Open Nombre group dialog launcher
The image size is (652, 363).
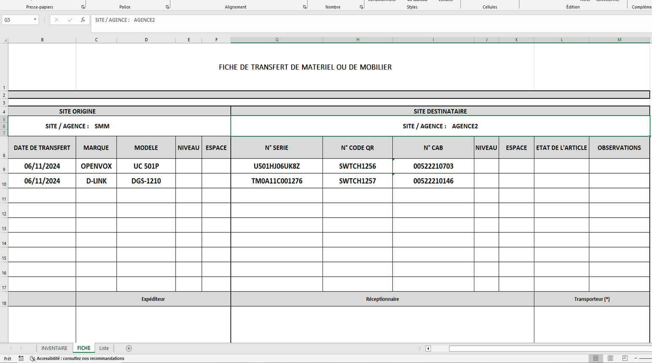pos(361,7)
